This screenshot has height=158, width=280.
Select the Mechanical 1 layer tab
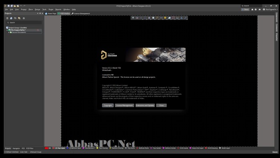[x=89, y=148]
